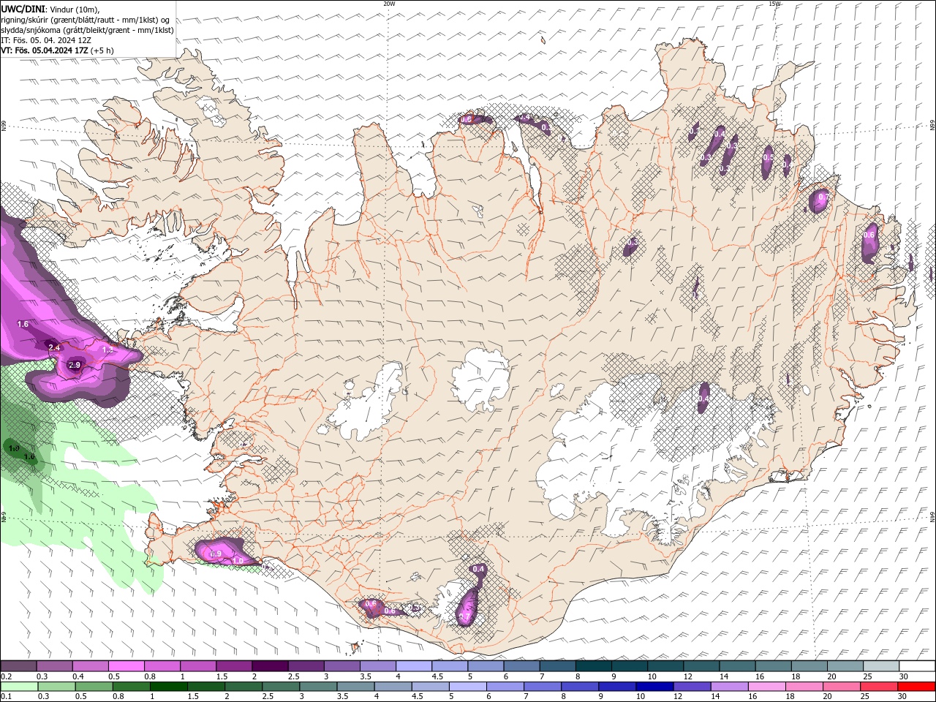Image resolution: width=936 pixels, height=702 pixels.
Task: Select the crimson swatch between 25 and 30 on rain scale
Action: [x=879, y=687]
